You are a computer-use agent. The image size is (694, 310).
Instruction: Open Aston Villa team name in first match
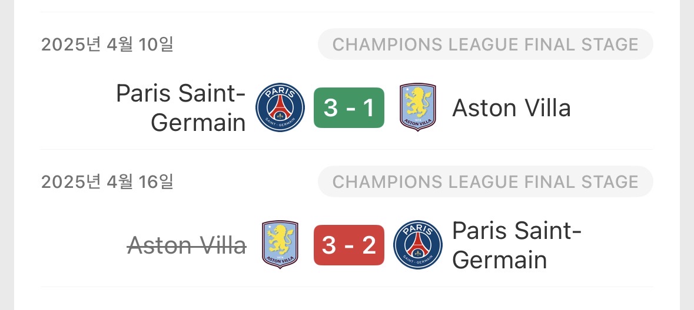[x=511, y=108]
